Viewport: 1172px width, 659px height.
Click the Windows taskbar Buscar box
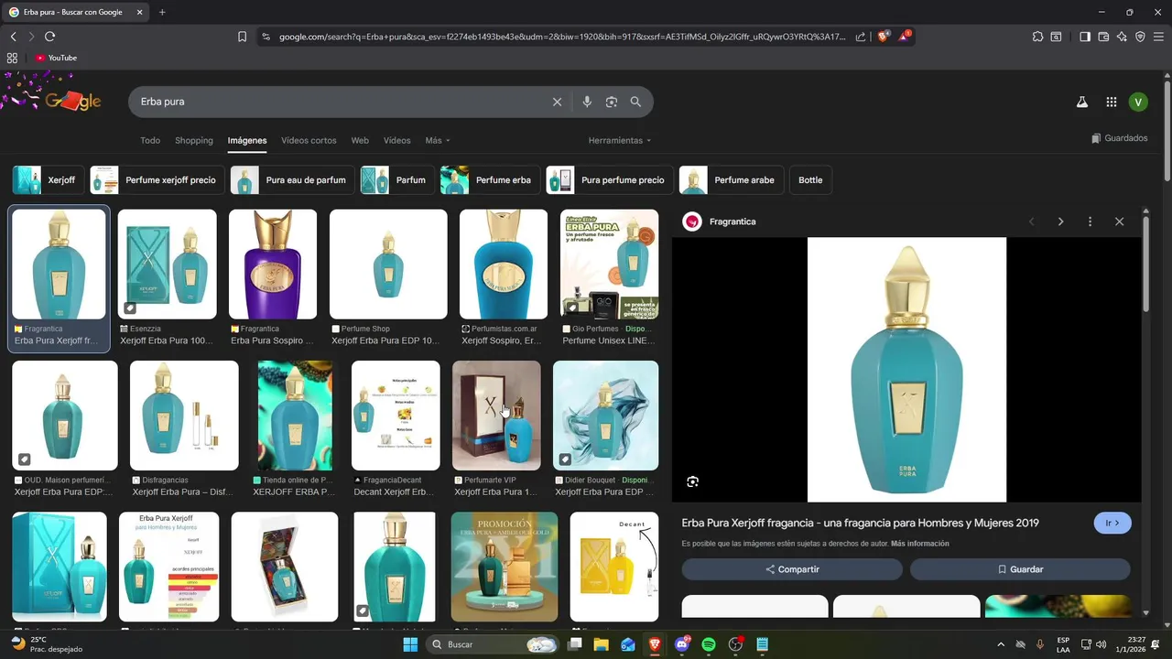click(x=493, y=644)
